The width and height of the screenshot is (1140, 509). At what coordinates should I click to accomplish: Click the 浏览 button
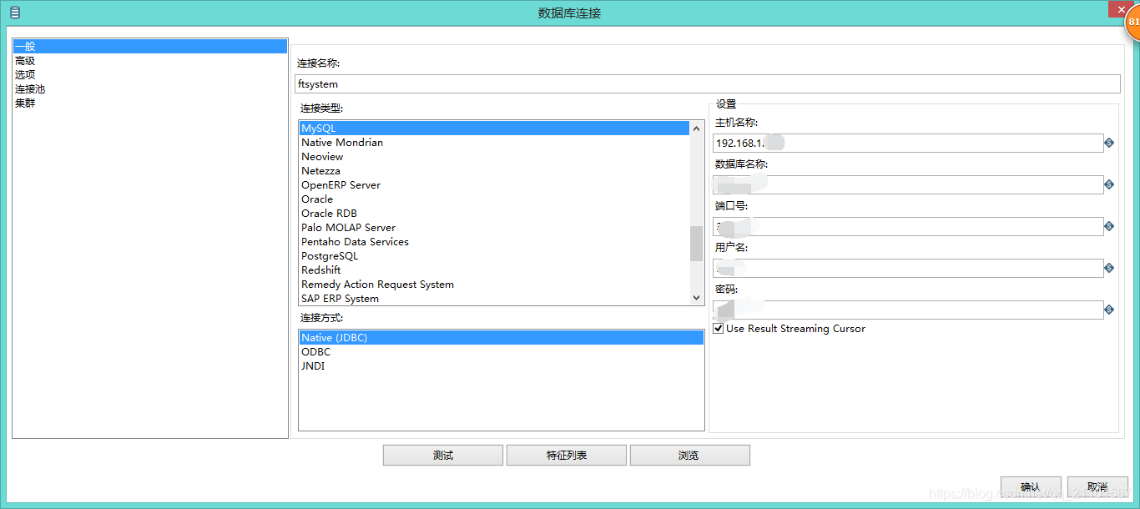pos(689,455)
